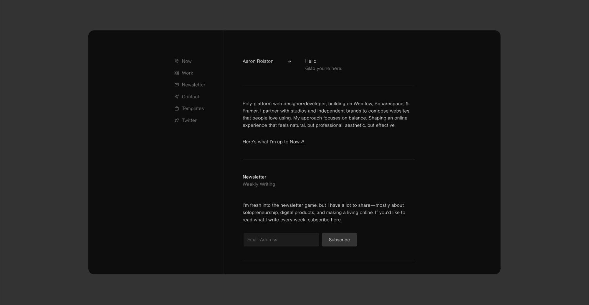Open the Now page from the sidebar
The height and width of the screenshot is (305, 589).
(x=187, y=61)
